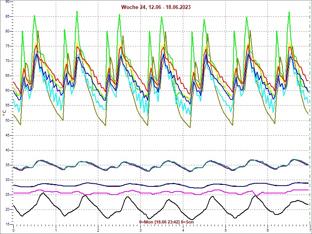Click the y-axis label '90'

click(x=7, y=2)
